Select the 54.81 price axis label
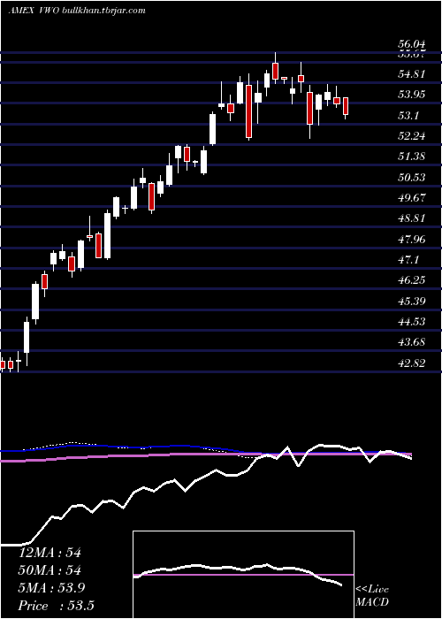 (412, 73)
